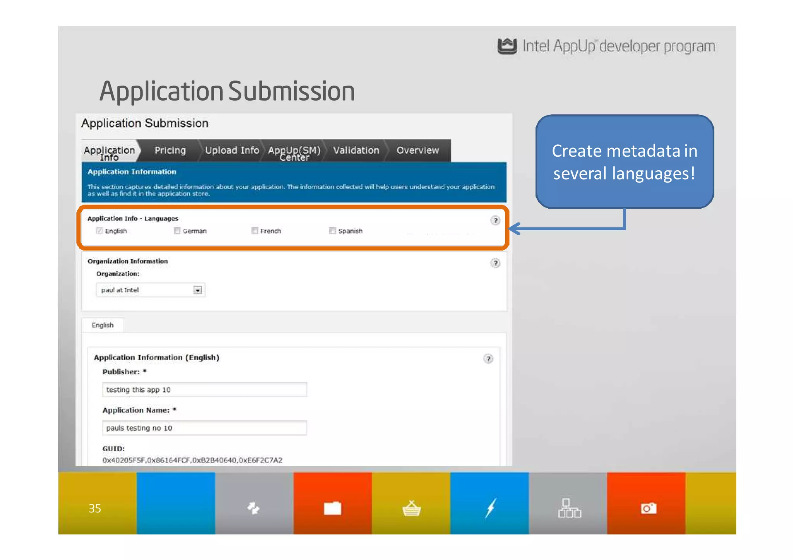Click the slide number 35
This screenshot has width=793, height=560.
(x=95, y=508)
